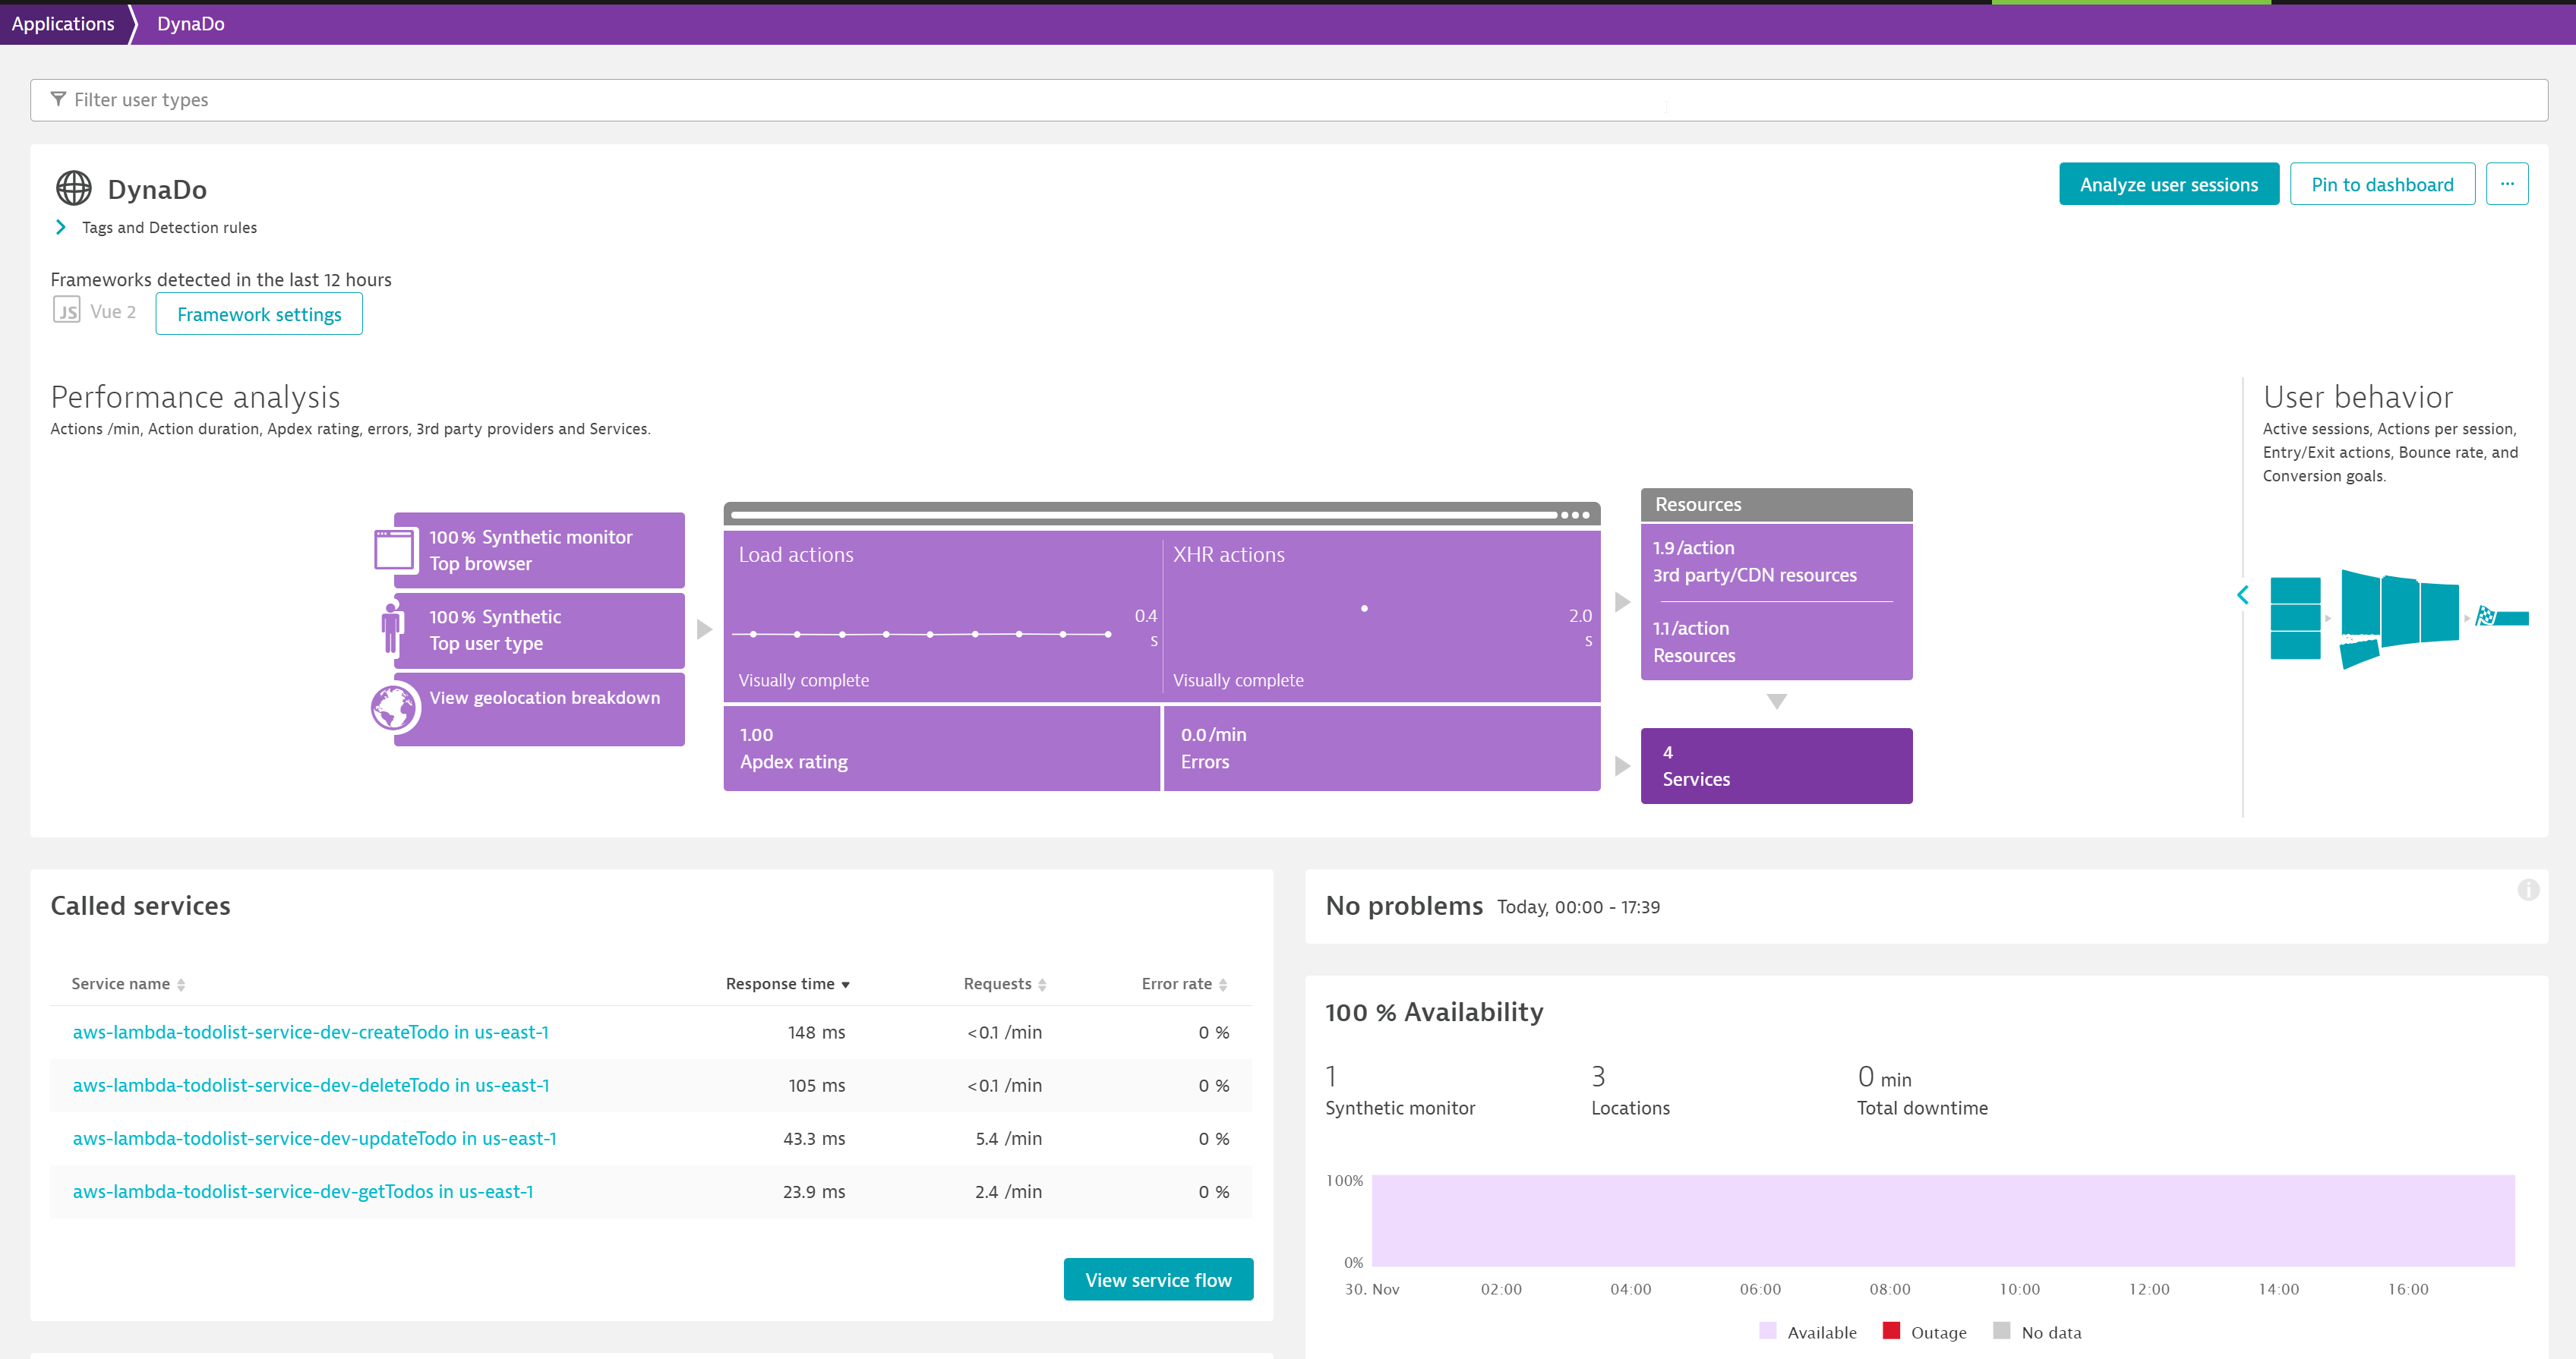Select the Pin to dashboard menu option
The height and width of the screenshot is (1359, 2576).
tap(2382, 184)
